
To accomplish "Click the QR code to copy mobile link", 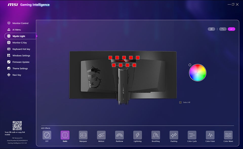I will pyautogui.click(x=17, y=126).
